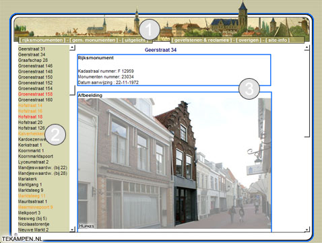Open the overigen menu item
The width and height of the screenshot is (322, 243).
tap(249, 40)
